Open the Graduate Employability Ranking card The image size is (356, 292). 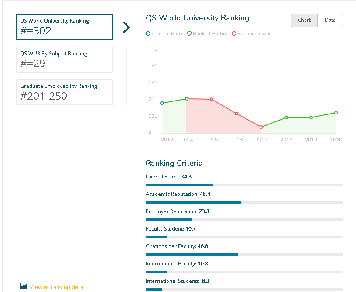pyautogui.click(x=64, y=92)
